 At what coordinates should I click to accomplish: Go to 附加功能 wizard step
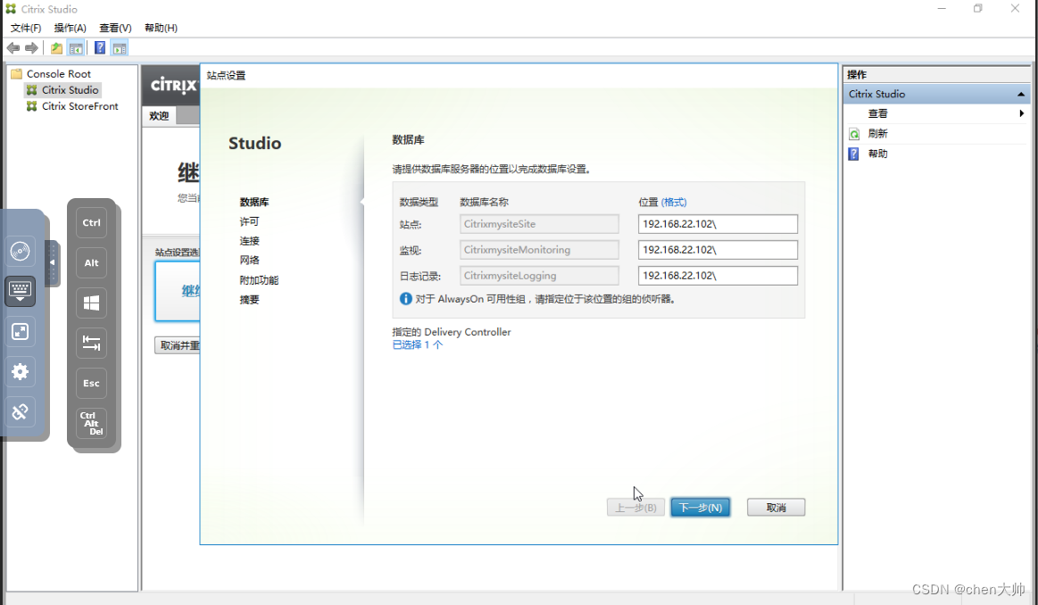(x=259, y=280)
